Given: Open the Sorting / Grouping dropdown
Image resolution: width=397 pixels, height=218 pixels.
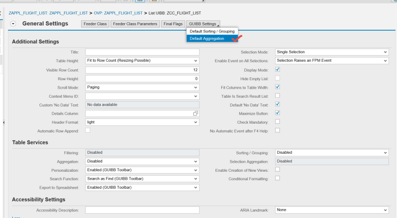Looking at the screenshot, I should click(332, 152).
